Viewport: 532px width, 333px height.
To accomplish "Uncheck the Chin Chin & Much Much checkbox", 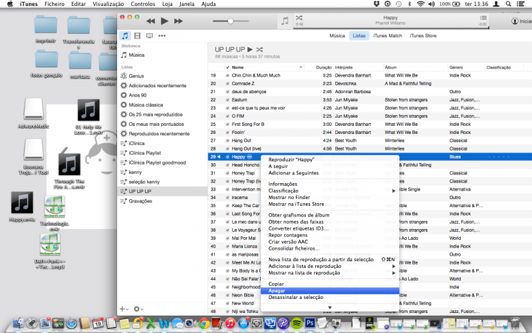I will tap(227, 75).
